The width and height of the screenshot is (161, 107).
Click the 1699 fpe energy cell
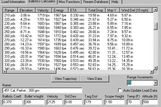pyautogui.click(x=60, y=44)
